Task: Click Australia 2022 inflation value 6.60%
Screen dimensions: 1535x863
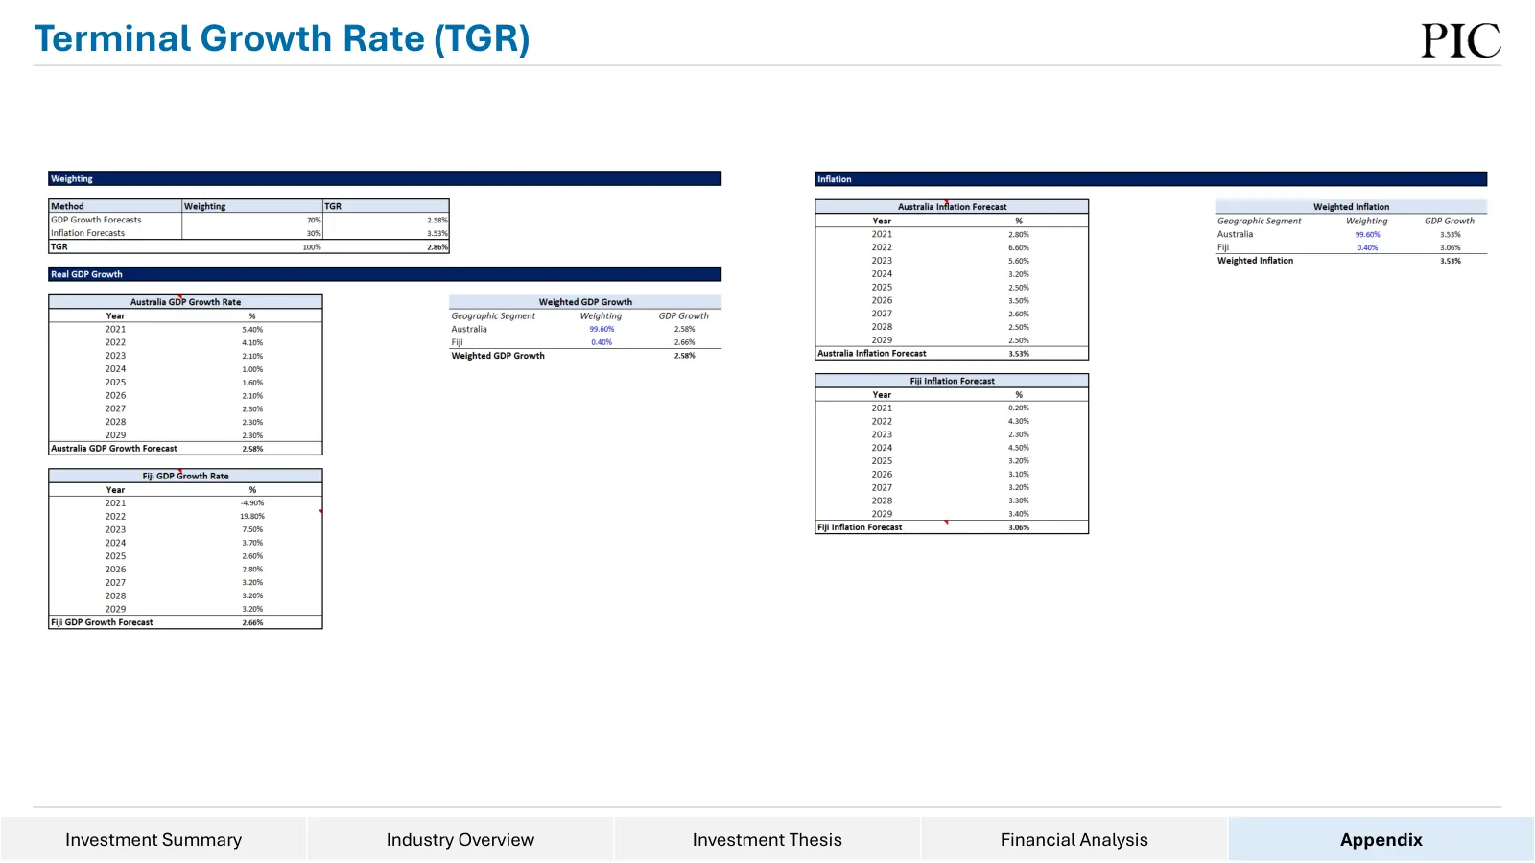Action: (x=1019, y=247)
